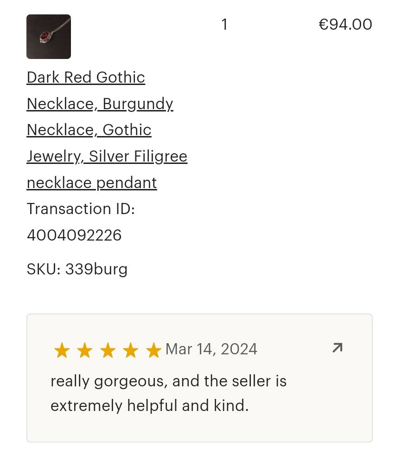Image resolution: width=402 pixels, height=476 pixels.
Task: Click the first review star
Action: (x=62, y=350)
